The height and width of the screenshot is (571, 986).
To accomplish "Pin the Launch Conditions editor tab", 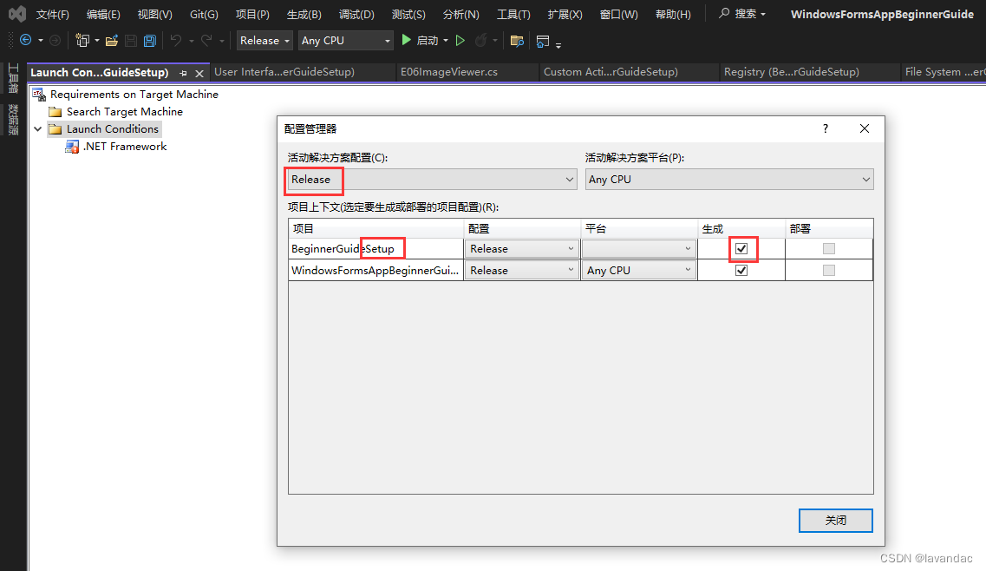I will [x=185, y=73].
